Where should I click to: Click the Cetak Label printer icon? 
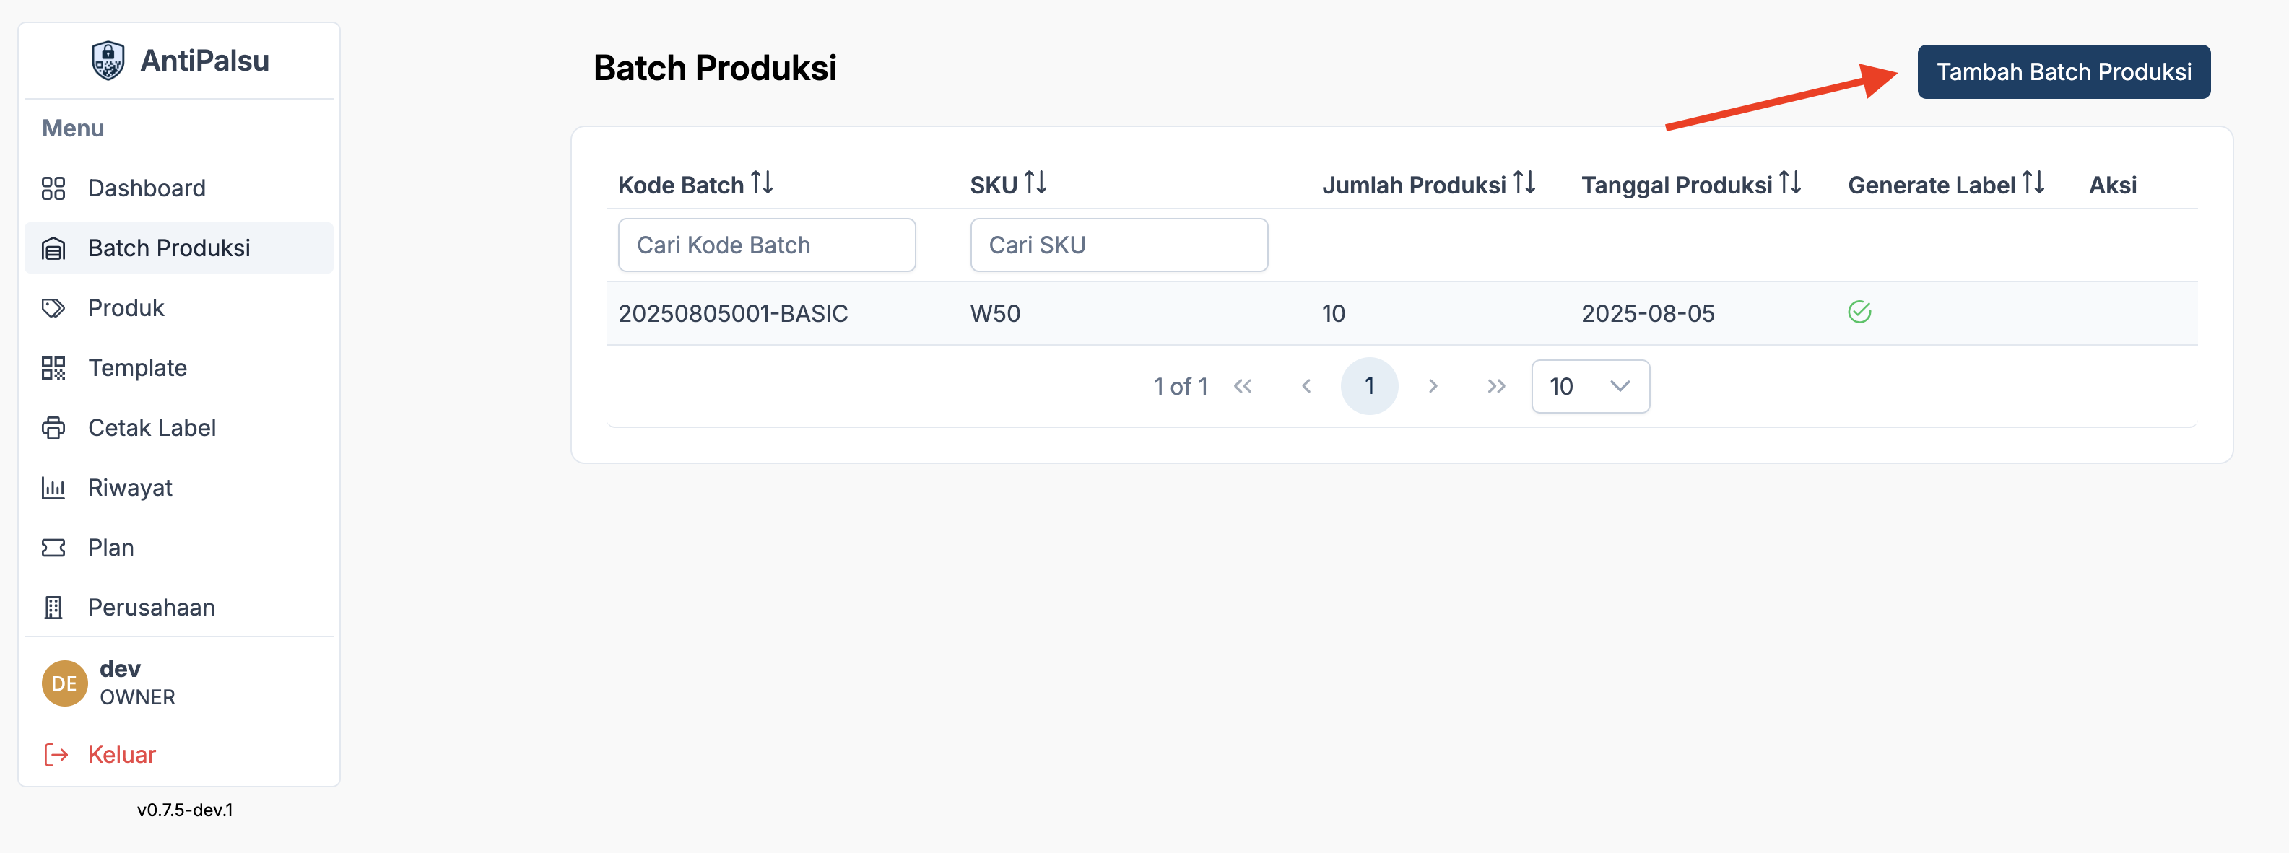coord(53,428)
